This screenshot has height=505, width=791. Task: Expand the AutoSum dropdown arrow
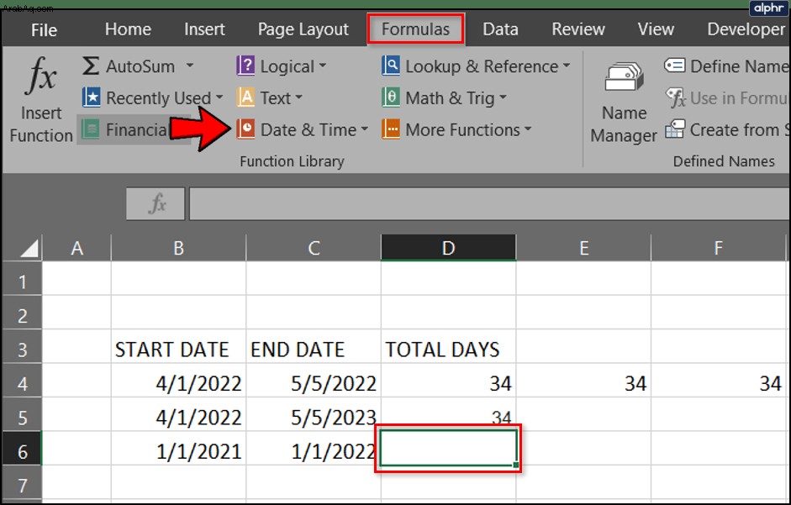190,66
